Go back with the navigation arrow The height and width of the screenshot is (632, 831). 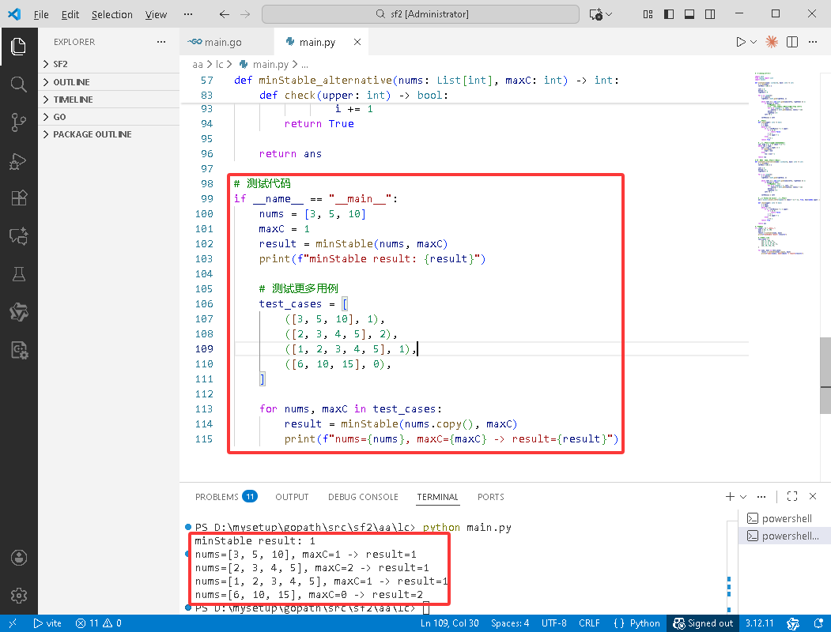coord(225,14)
